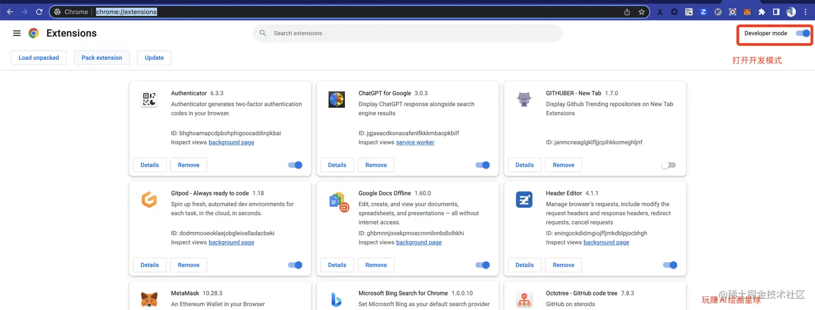Disable Google Docs Offline toggle

[x=482, y=265]
